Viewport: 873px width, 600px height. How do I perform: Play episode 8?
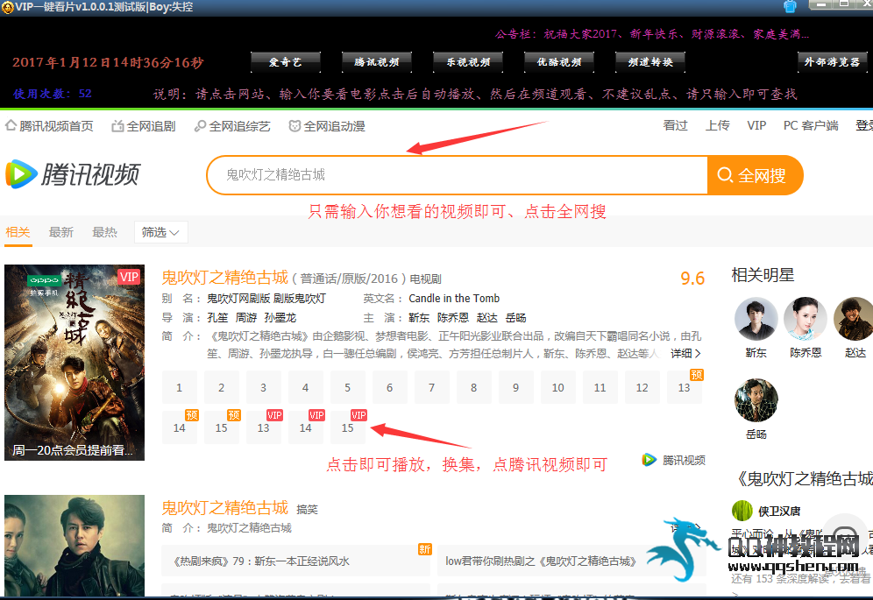tap(474, 387)
